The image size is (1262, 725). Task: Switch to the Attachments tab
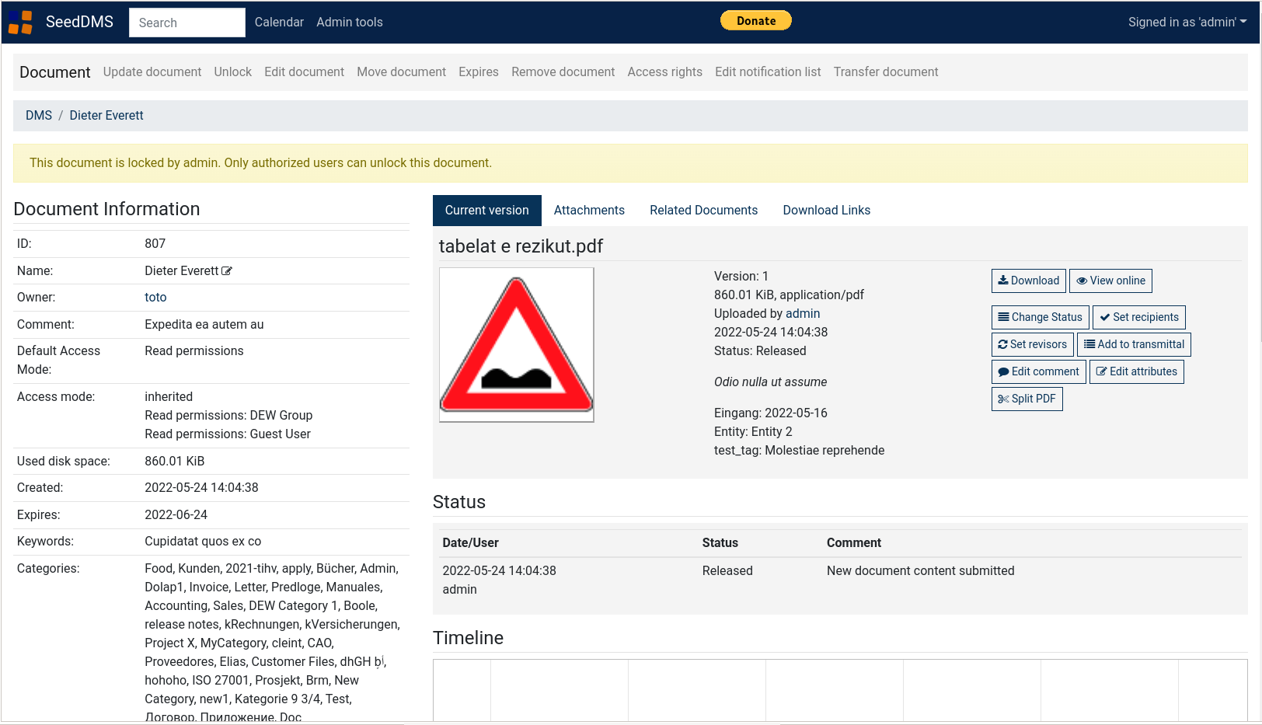(x=588, y=211)
